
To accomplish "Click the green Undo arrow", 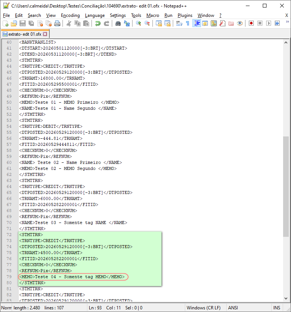I will 98,23.
